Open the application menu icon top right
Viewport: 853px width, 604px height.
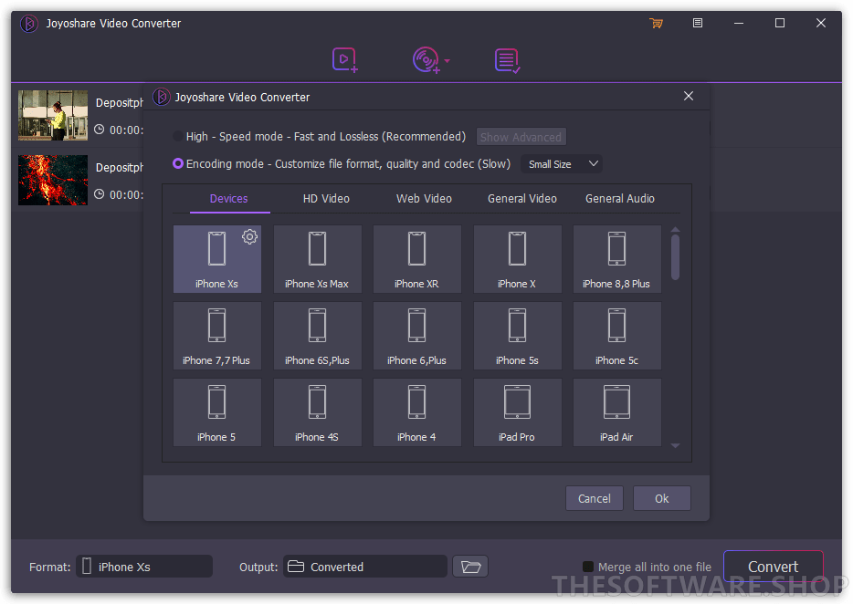(698, 23)
